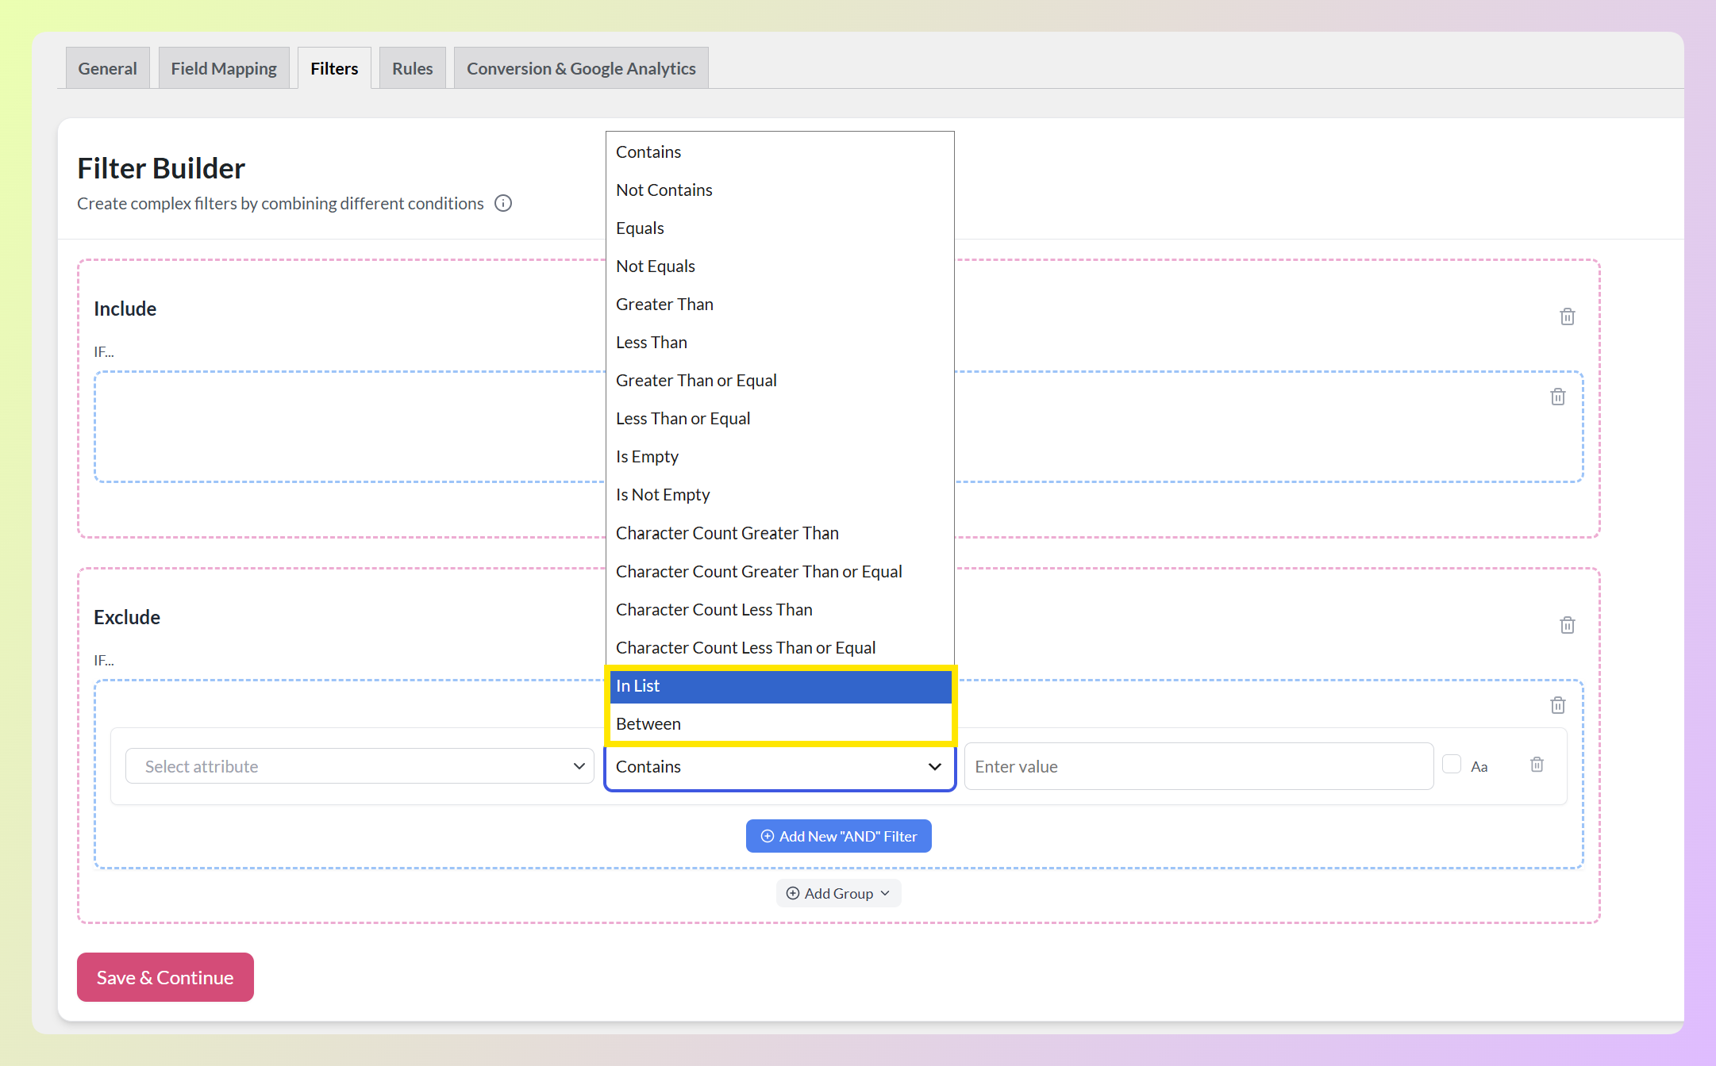The height and width of the screenshot is (1066, 1716).
Task: Choose Character Count Greater Than or Equal
Action: [779, 571]
